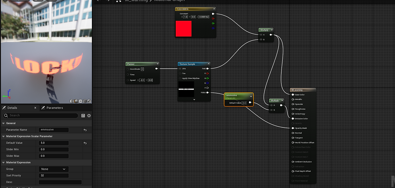Image resolution: width=395 pixels, height=188 pixels.
Task: Collapse the Texture Sample node header chevron
Action: point(208,64)
